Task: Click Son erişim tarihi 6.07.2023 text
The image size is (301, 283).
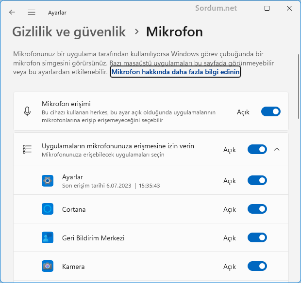Action: click(x=97, y=186)
